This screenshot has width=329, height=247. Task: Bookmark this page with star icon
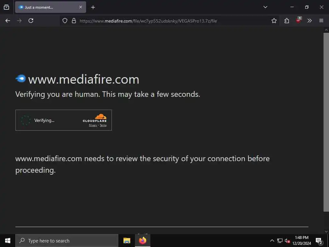(x=274, y=21)
